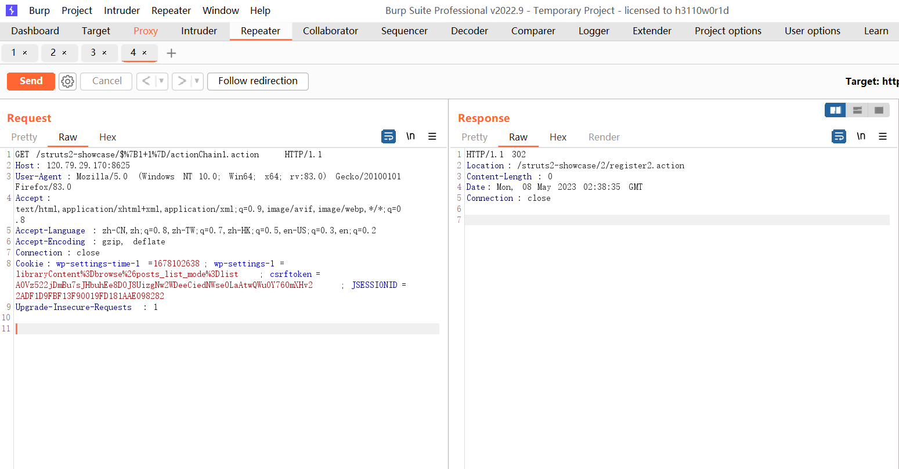Open User options tab
899x469 pixels.
click(813, 31)
